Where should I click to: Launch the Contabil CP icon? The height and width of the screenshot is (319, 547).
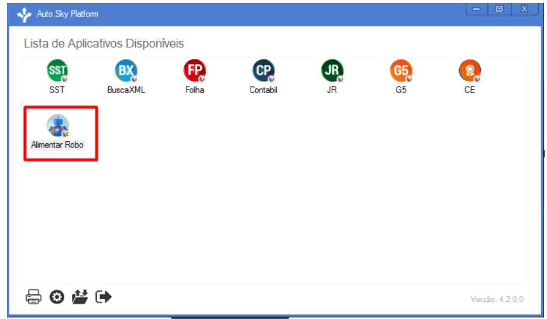pyautogui.click(x=263, y=70)
